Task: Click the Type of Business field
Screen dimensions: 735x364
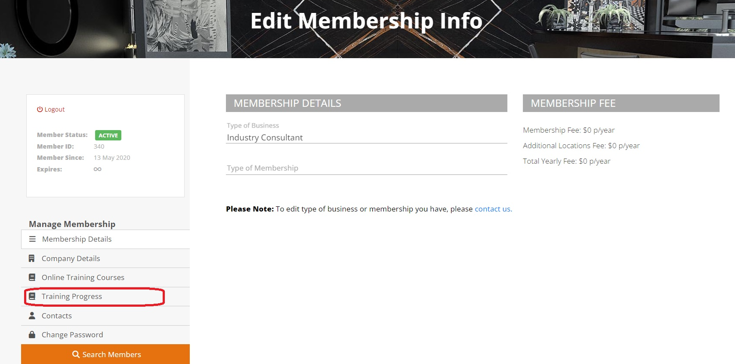Action: (366, 137)
